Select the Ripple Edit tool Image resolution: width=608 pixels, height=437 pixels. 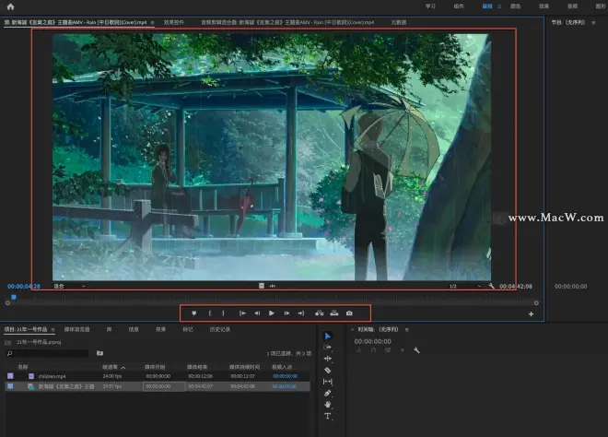pos(328,359)
